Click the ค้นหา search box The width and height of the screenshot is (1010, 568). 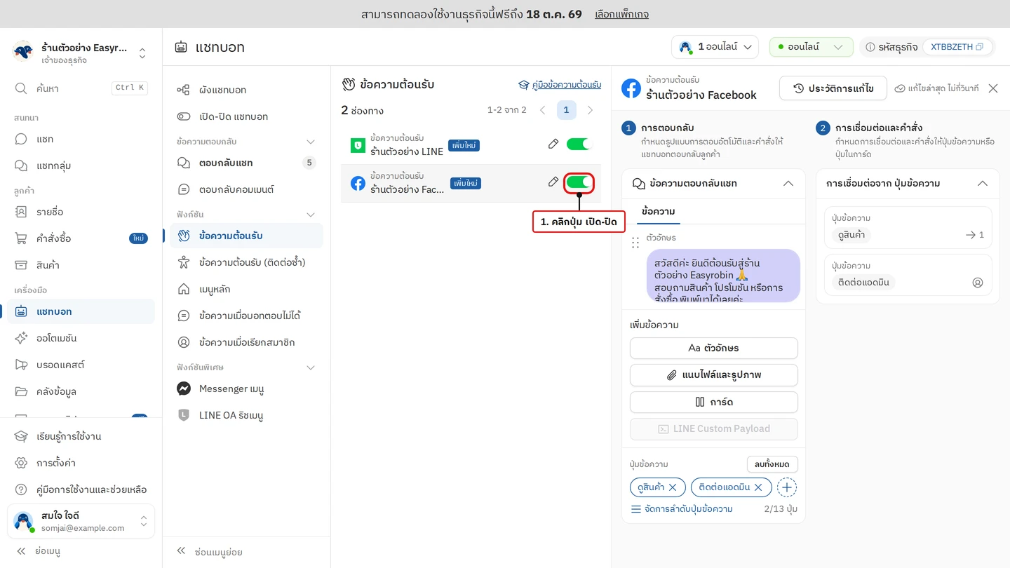(81, 88)
